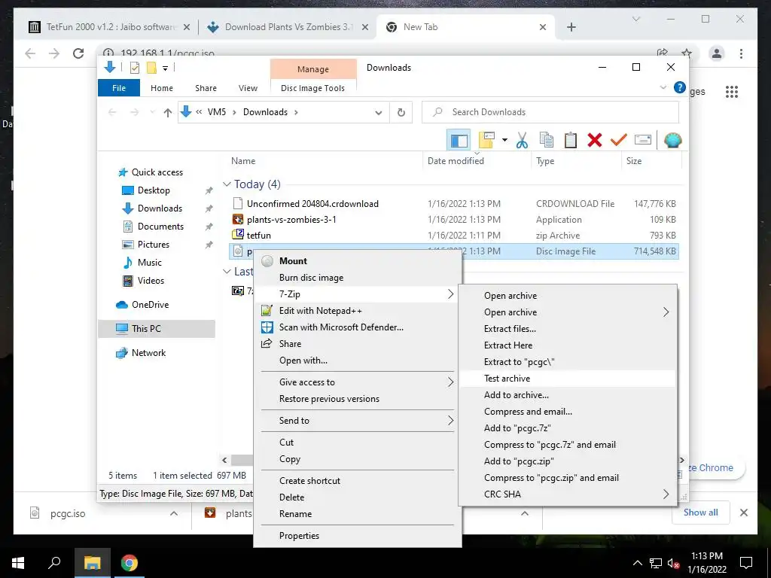The width and height of the screenshot is (771, 578).
Task: Bookmark this page with star icon
Action: (687, 53)
